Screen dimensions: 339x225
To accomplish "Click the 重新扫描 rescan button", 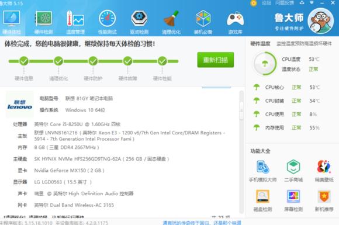I will tap(215, 60).
